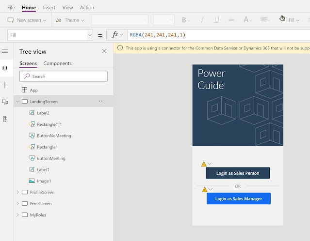
Task: Select LandingScreen in tree view
Action: coord(64,101)
